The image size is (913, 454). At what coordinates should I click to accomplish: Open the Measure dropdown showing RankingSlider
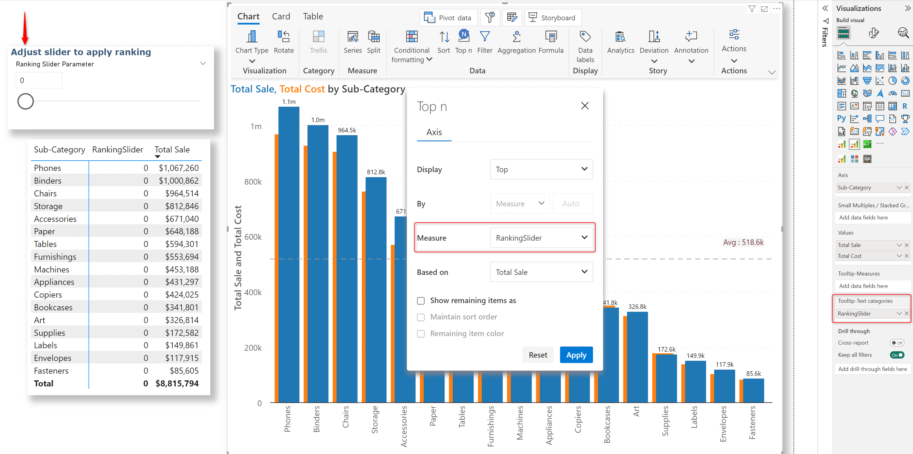585,238
